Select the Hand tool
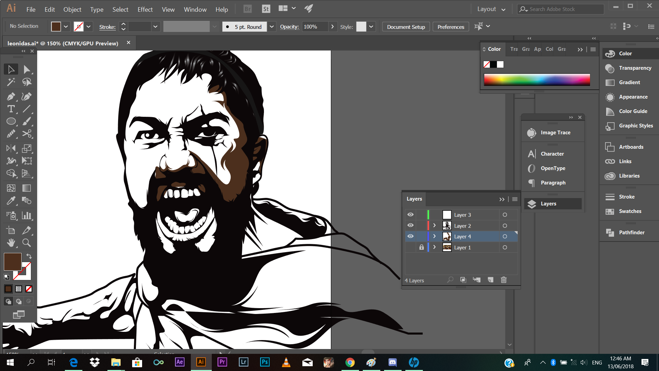This screenshot has width=659, height=371. (x=11, y=243)
